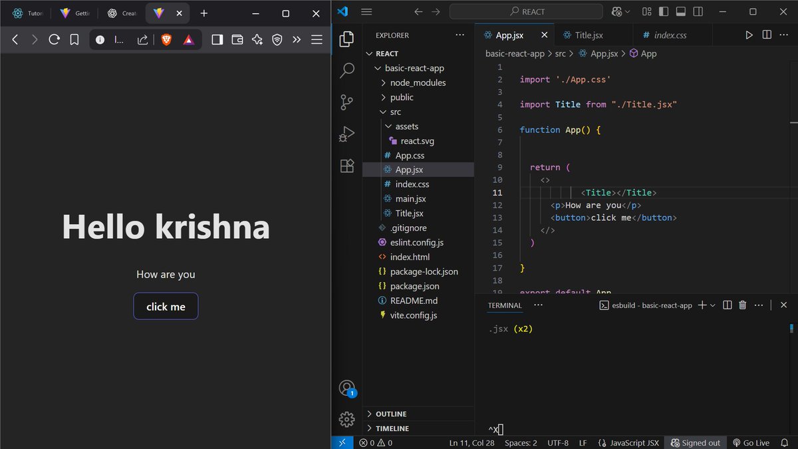Collapse the REACT root folder
Screen dimensions: 798x449
pyautogui.click(x=418, y=54)
